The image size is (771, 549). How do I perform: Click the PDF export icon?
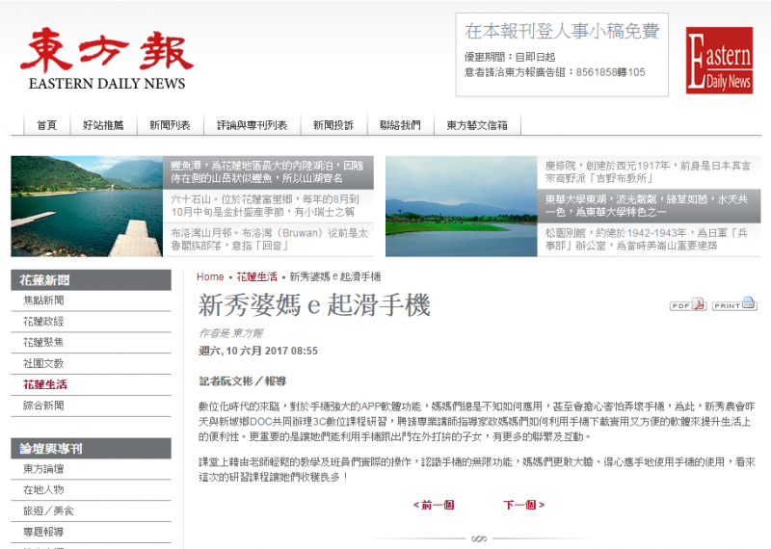[687, 305]
